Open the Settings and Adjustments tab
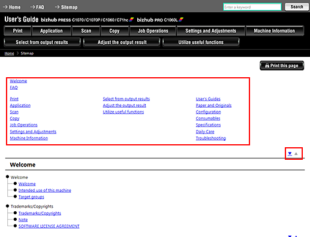The height and width of the screenshot is (237, 310). (x=211, y=31)
